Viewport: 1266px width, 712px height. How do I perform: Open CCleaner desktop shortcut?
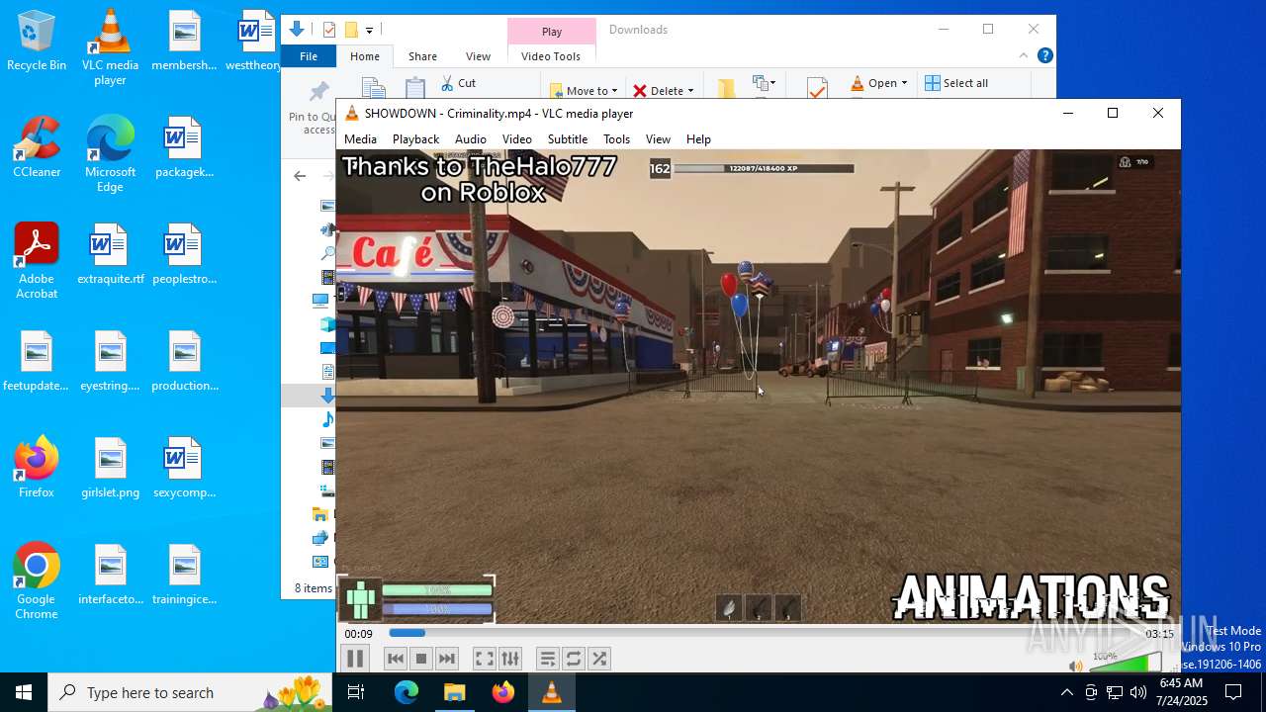(37, 148)
